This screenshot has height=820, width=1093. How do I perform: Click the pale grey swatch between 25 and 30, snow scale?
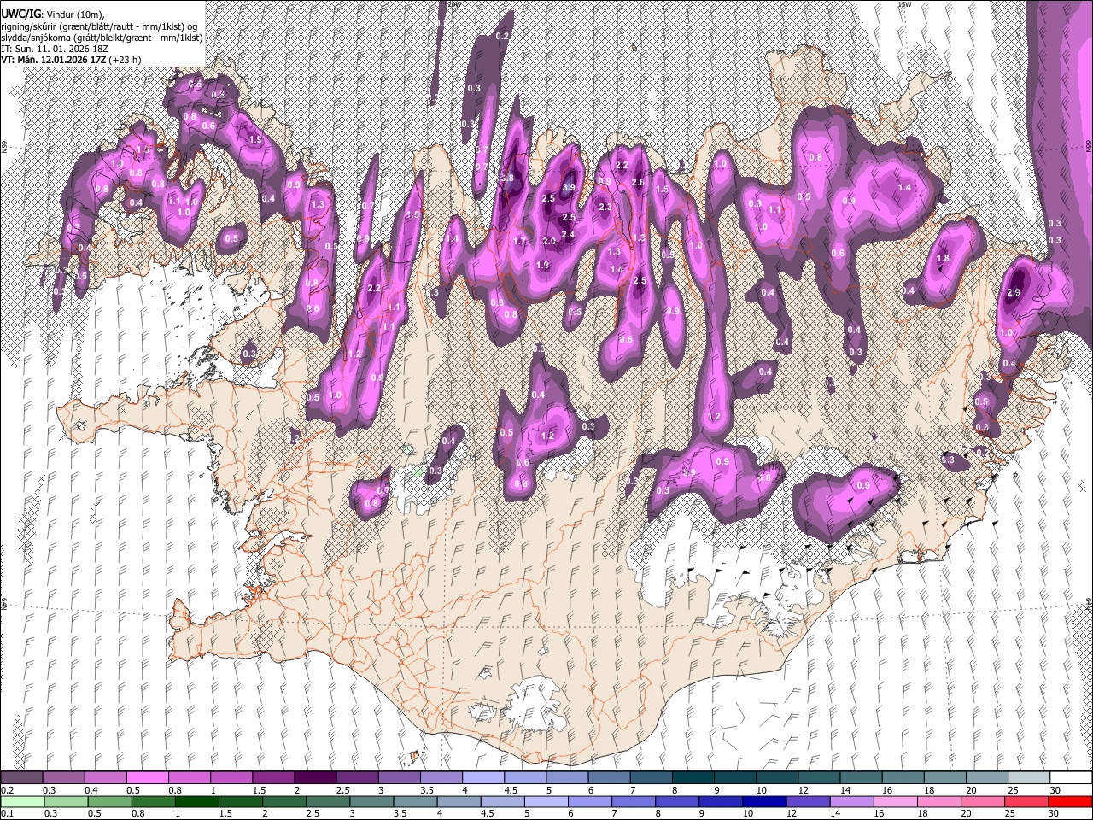[1028, 777]
